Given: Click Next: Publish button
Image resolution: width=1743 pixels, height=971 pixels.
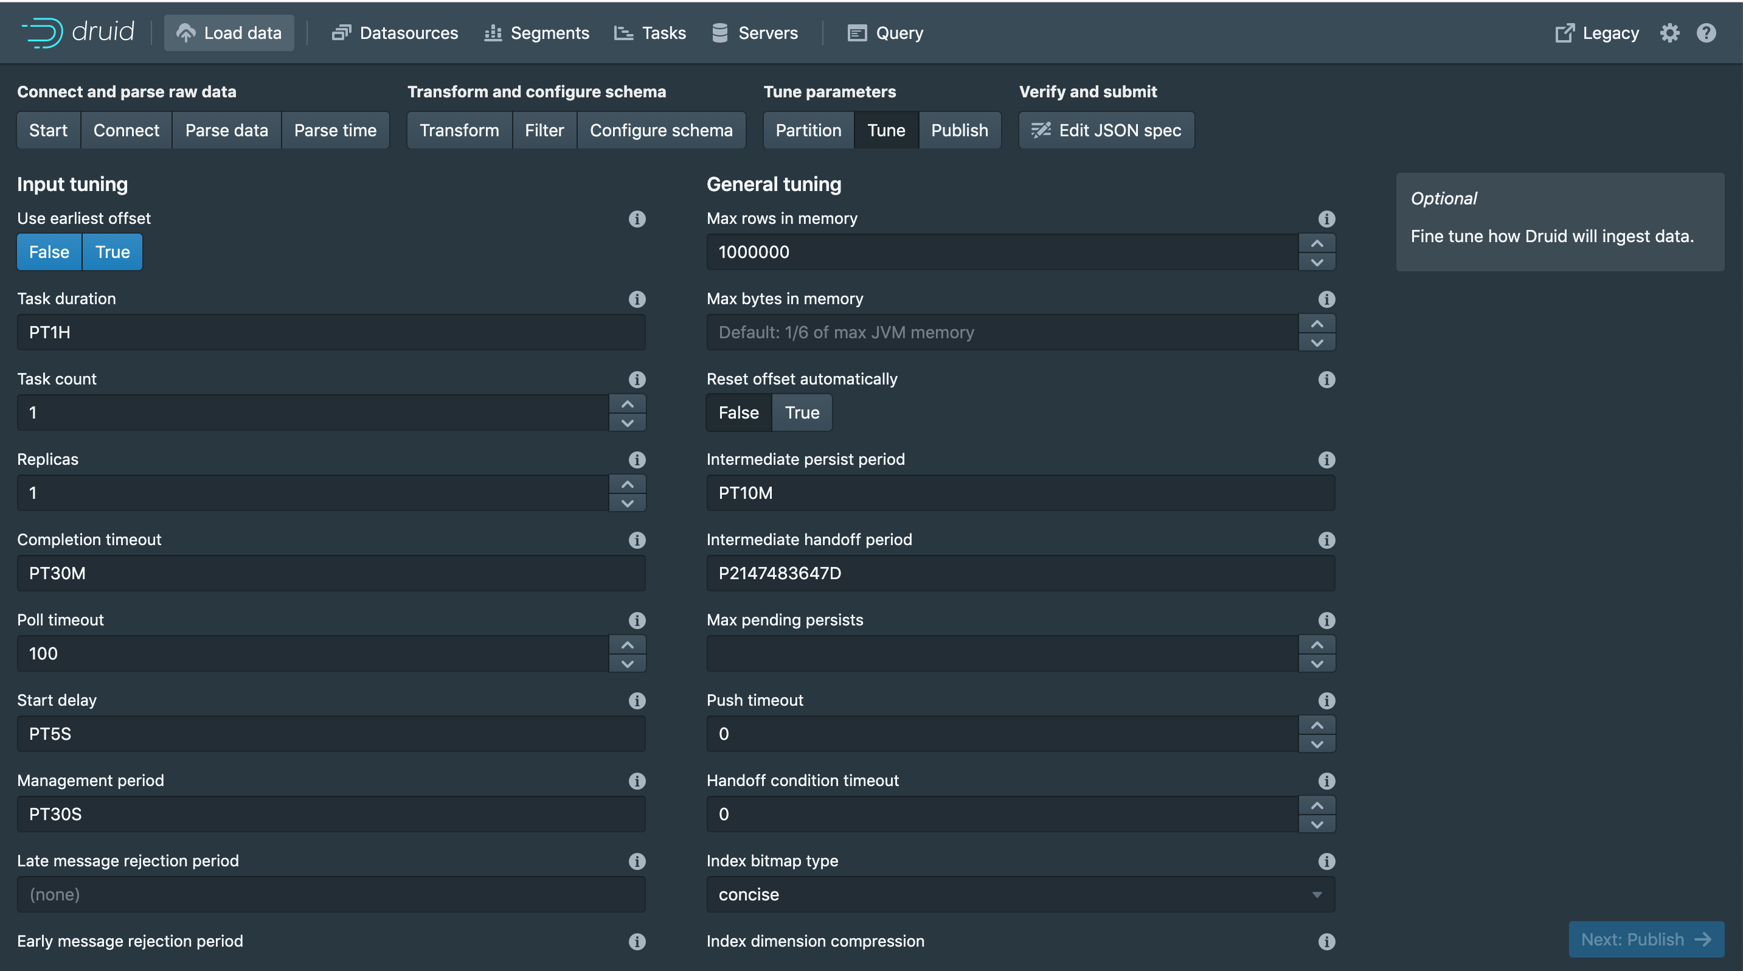Looking at the screenshot, I should [1646, 939].
